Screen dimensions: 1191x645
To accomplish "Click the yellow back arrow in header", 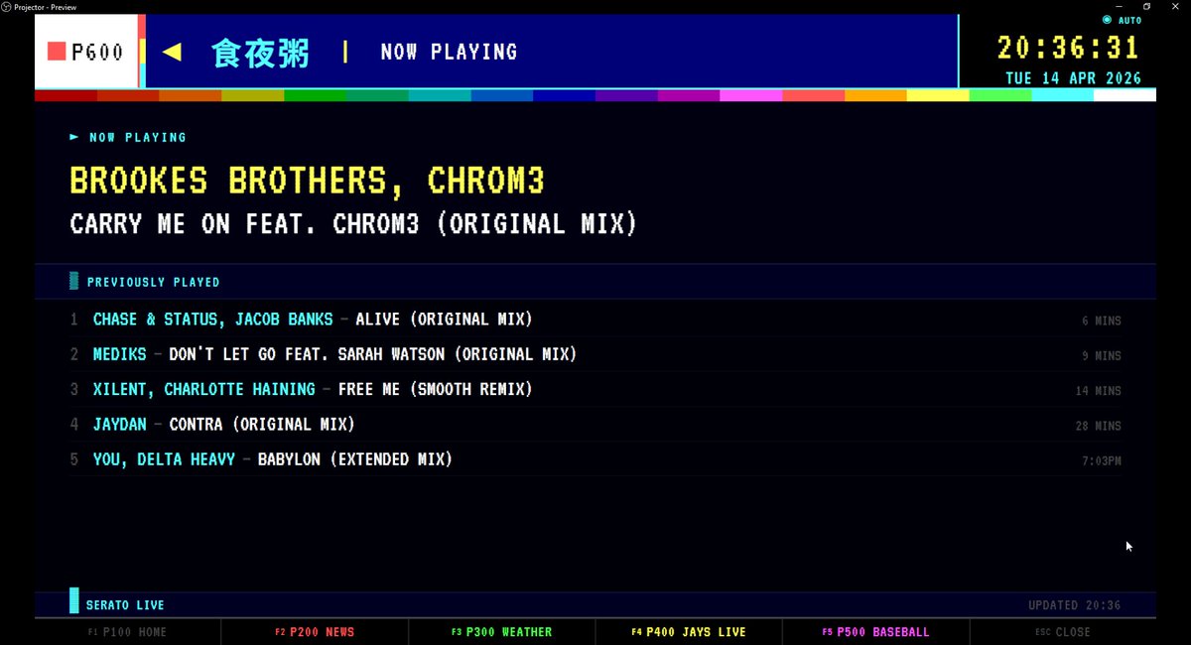I will coord(172,52).
